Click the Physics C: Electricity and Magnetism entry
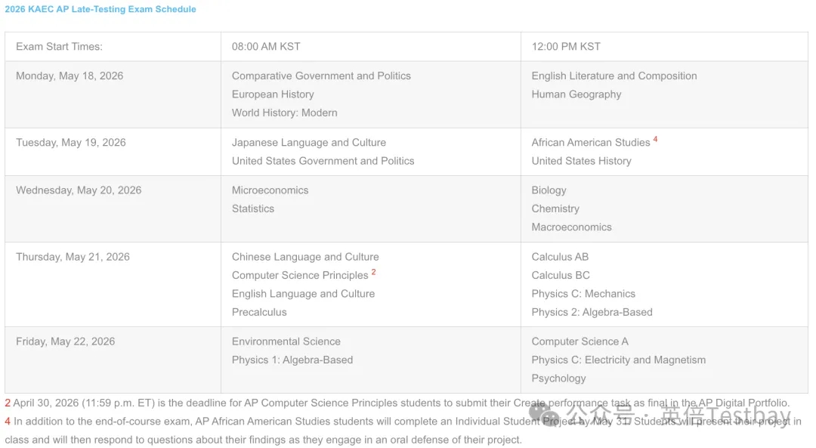816x448 pixels. pyautogui.click(x=618, y=360)
